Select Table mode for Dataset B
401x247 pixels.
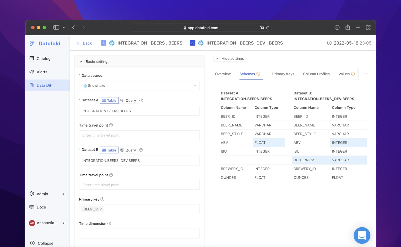point(109,150)
